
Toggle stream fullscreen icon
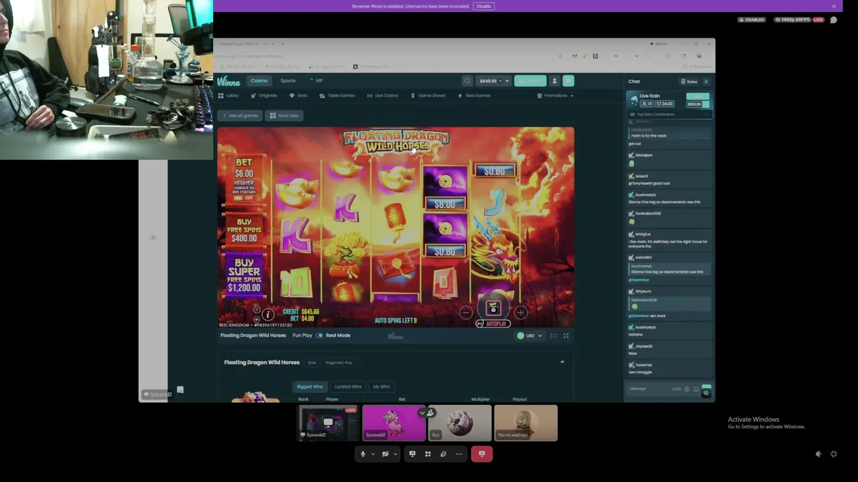(x=834, y=454)
